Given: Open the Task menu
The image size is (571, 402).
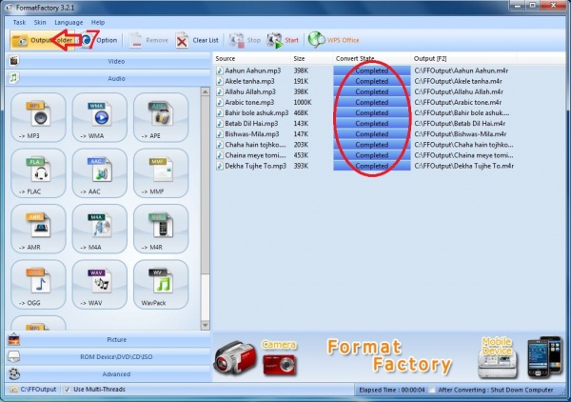Looking at the screenshot, I should tap(19, 22).
